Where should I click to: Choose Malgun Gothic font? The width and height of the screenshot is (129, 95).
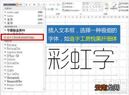point(23,85)
